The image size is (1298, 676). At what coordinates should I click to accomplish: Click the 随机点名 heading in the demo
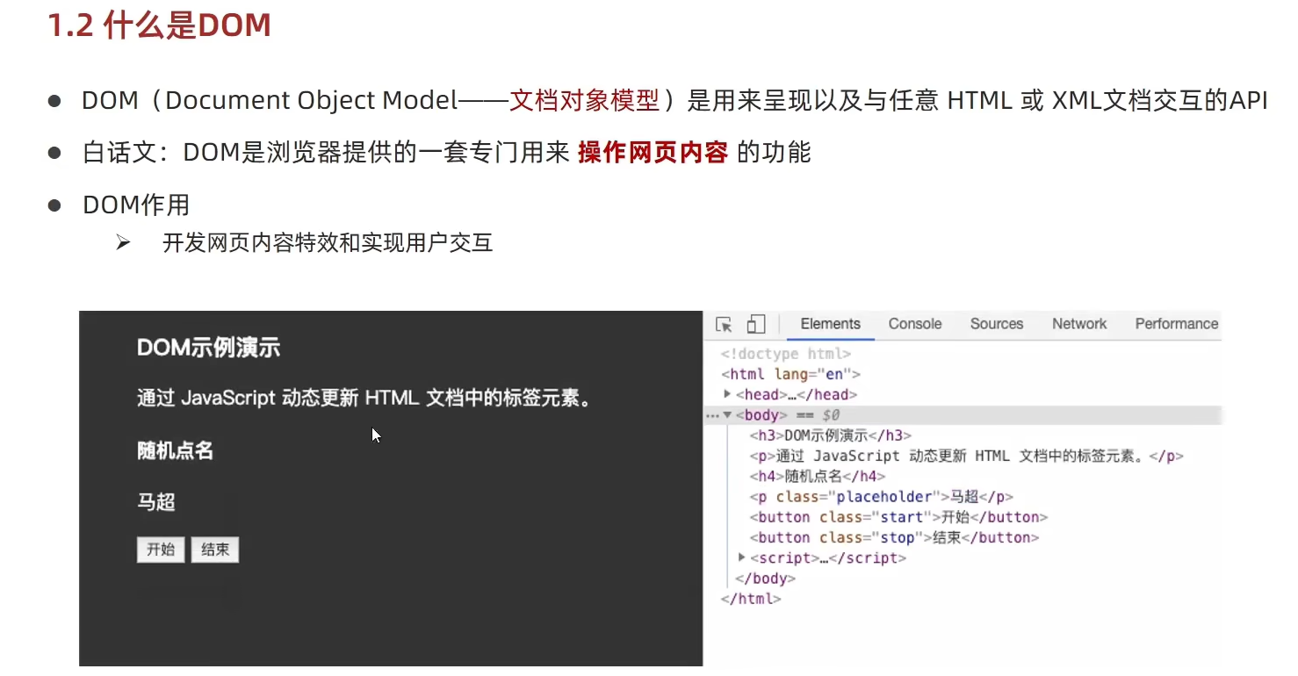click(175, 451)
